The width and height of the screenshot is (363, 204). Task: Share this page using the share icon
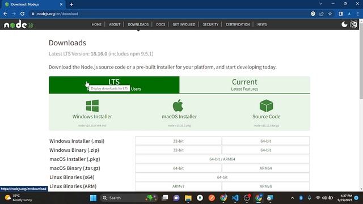click(x=322, y=14)
